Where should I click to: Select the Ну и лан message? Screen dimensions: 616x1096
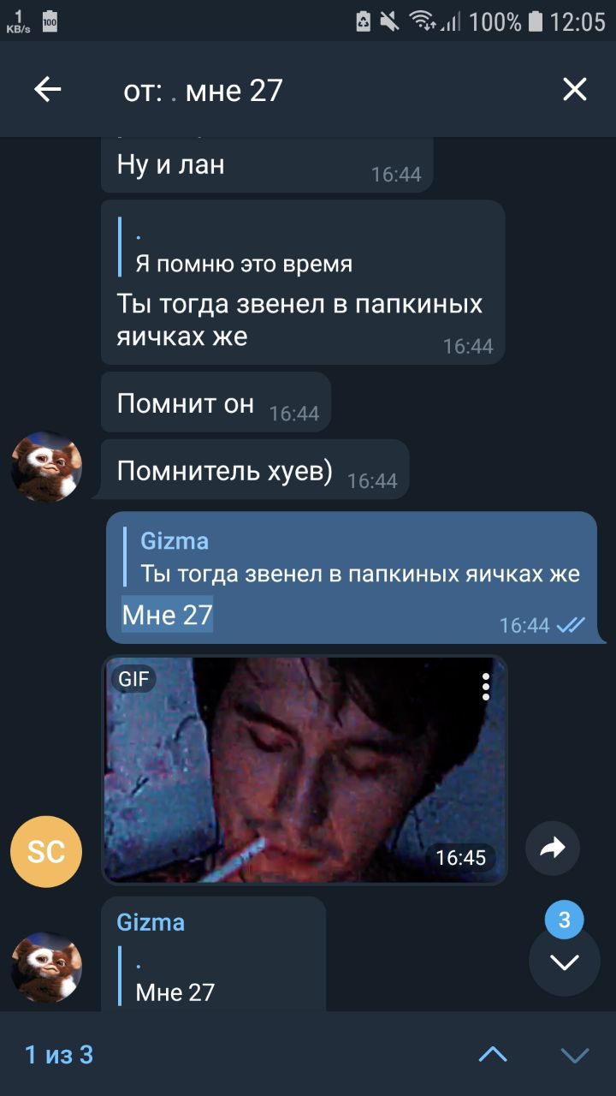tap(267, 164)
